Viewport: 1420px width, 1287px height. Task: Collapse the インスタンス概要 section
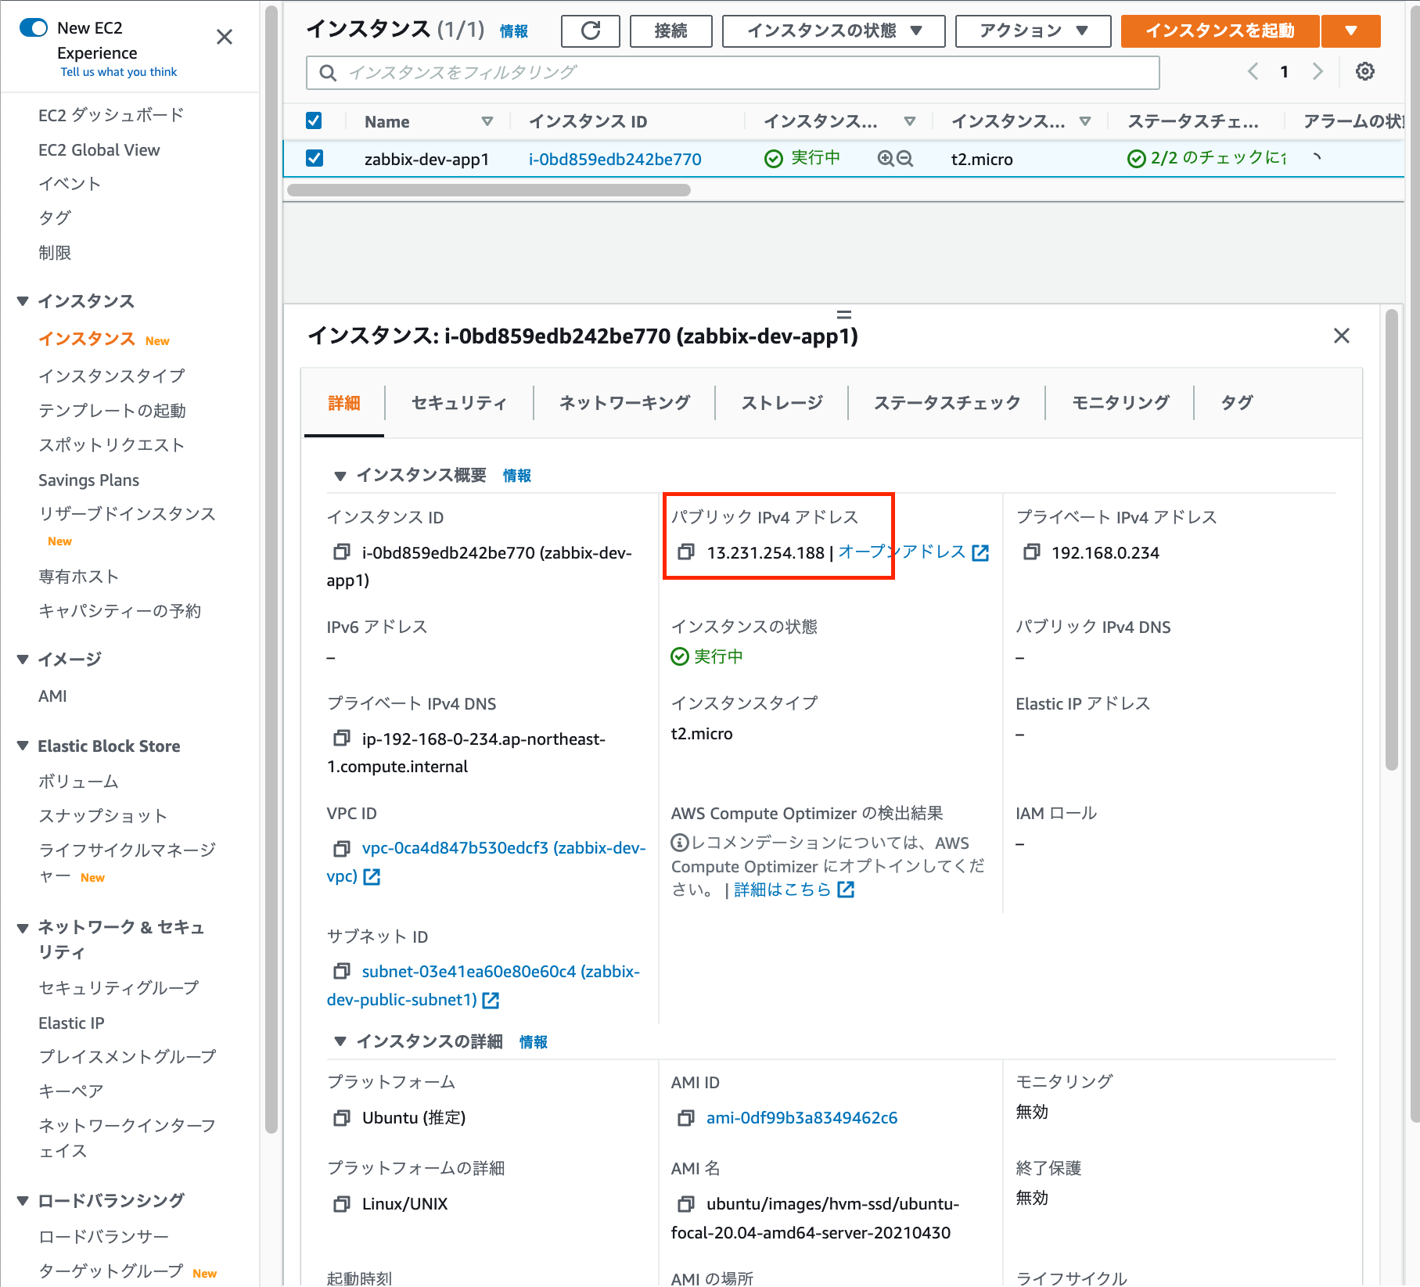pos(340,475)
